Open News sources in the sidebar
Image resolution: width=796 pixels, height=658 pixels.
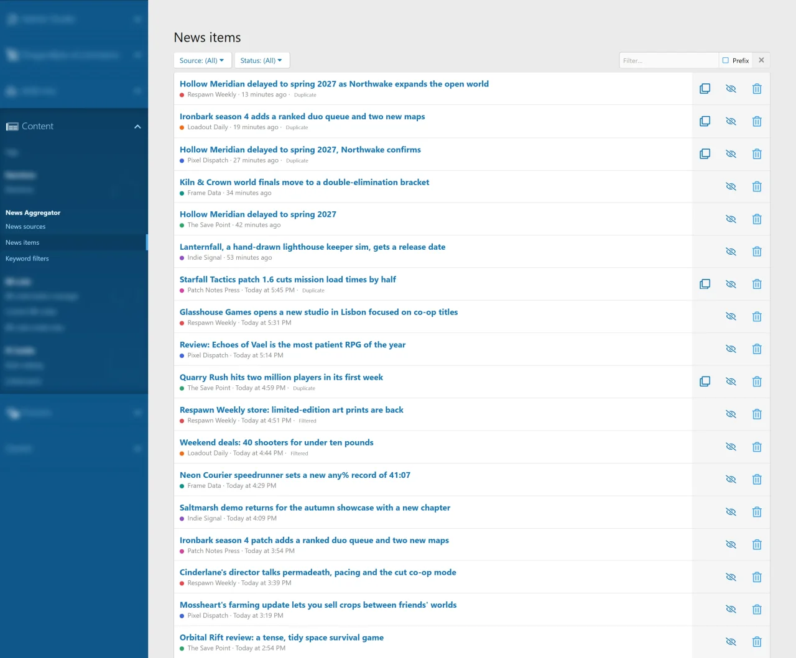tap(25, 227)
